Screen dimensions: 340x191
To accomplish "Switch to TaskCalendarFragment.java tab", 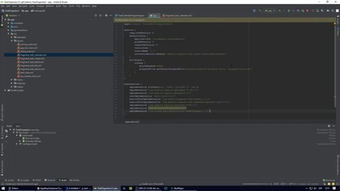I will click(x=131, y=15).
